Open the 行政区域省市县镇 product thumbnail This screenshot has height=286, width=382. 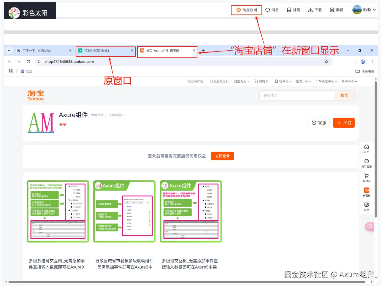tap(124, 211)
